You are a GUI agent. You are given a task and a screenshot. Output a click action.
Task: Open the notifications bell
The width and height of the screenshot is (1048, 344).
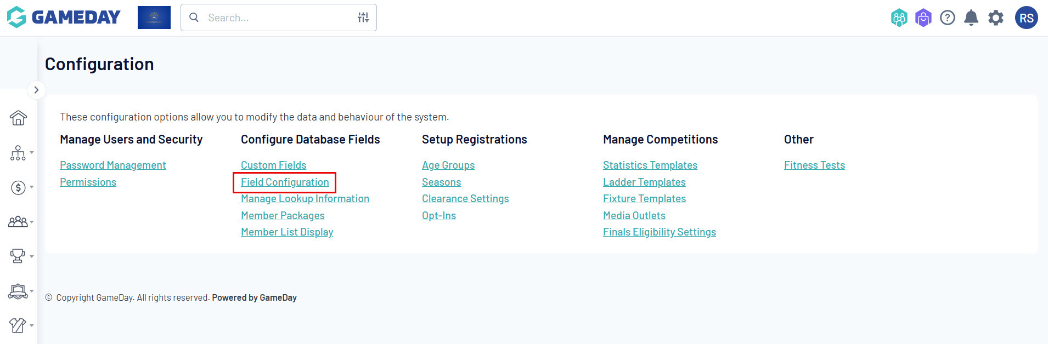pos(971,18)
